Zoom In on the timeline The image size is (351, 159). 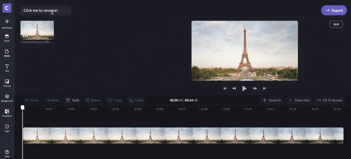pos(272,100)
